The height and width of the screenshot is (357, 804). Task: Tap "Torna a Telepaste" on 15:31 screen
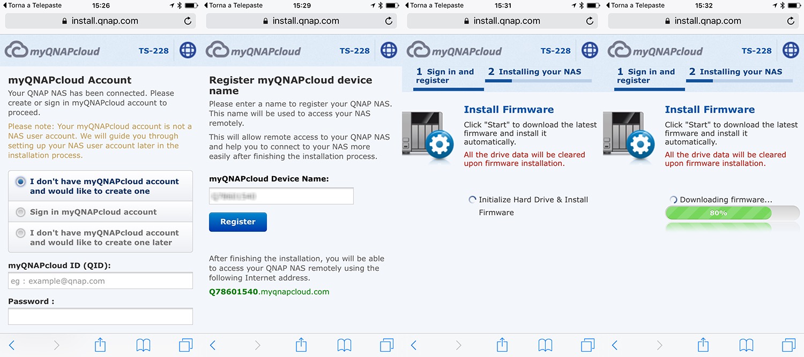pyautogui.click(x=434, y=5)
